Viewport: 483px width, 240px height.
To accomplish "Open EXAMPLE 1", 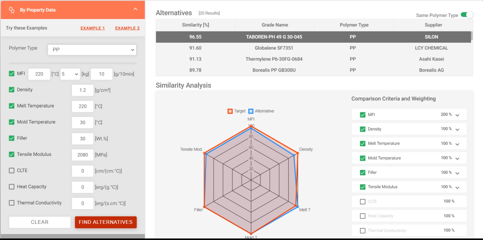I will pos(92,28).
